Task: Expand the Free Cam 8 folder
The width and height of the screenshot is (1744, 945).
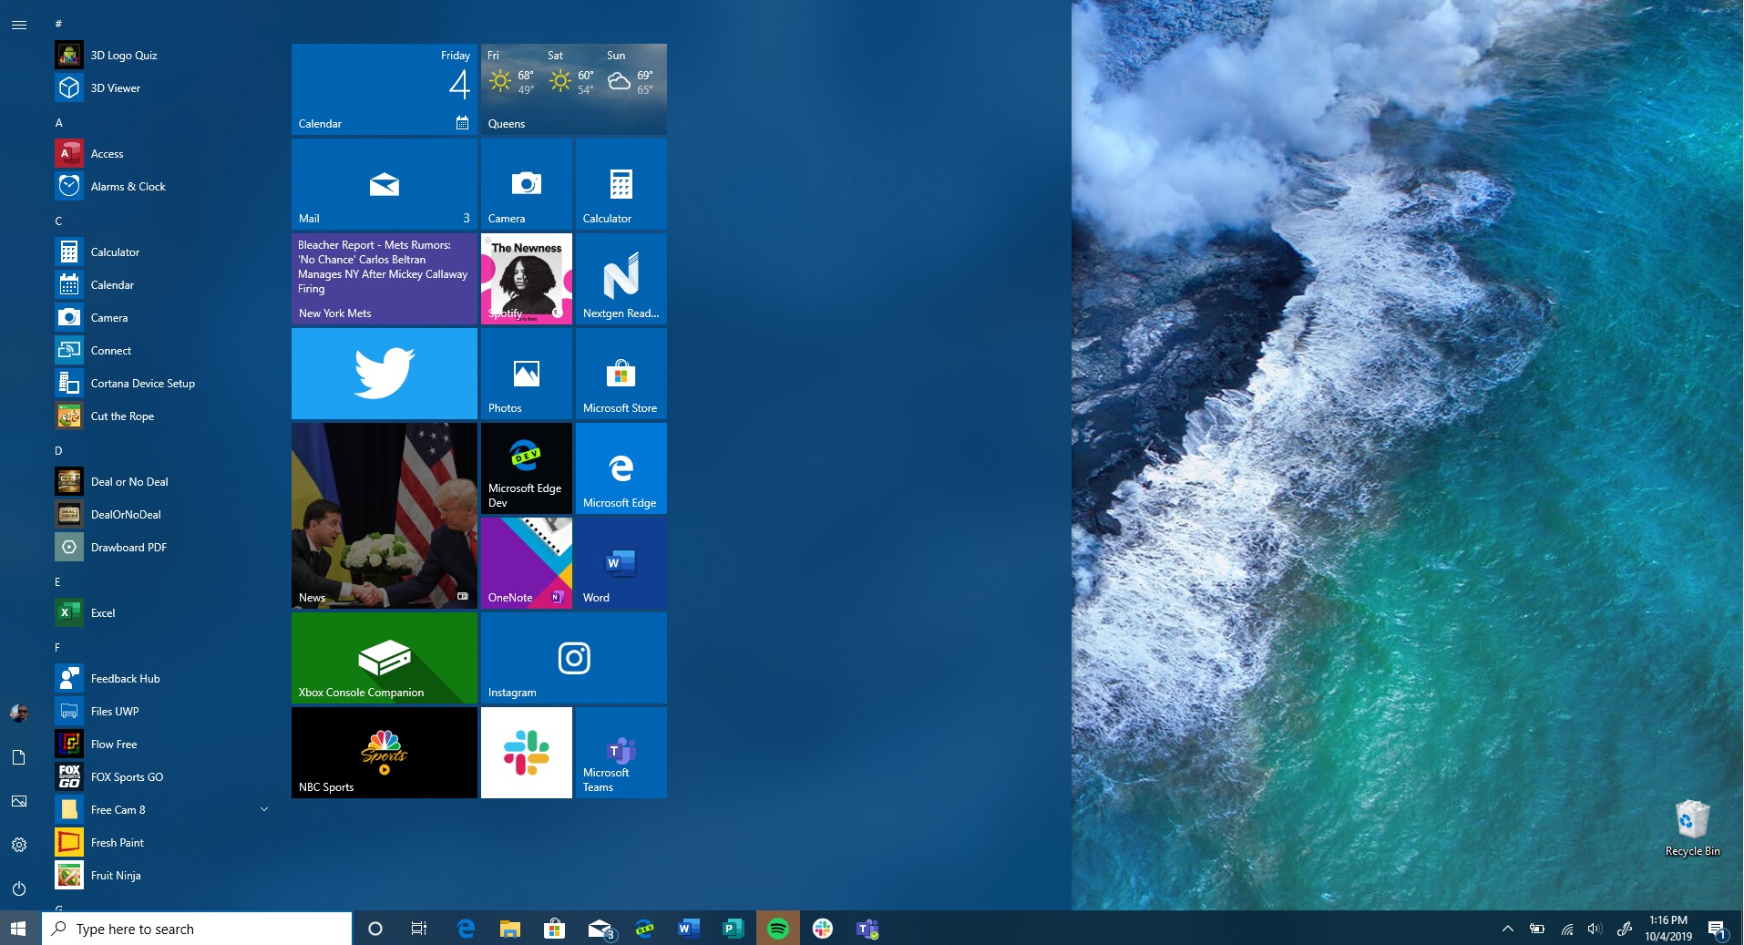Action: (x=264, y=809)
